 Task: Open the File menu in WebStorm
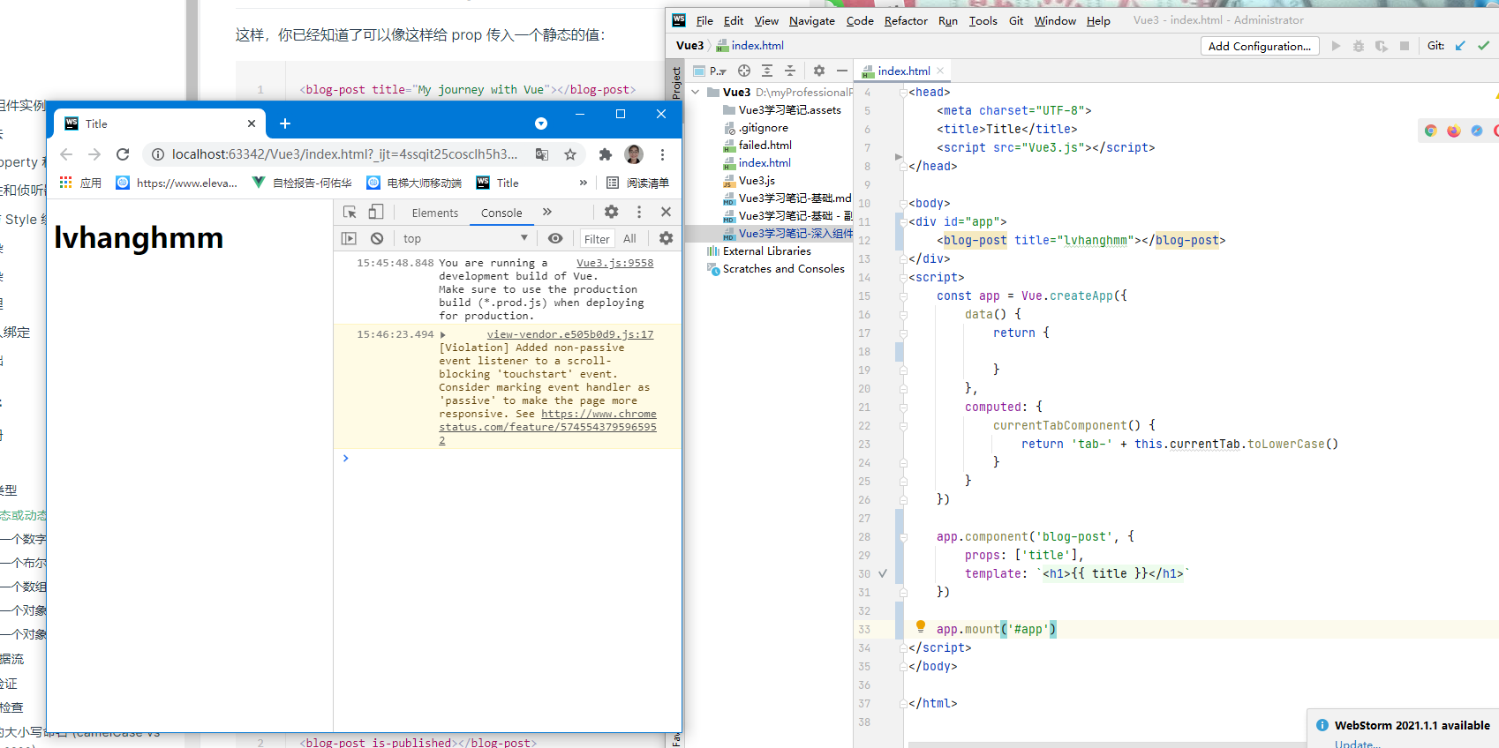coord(704,20)
